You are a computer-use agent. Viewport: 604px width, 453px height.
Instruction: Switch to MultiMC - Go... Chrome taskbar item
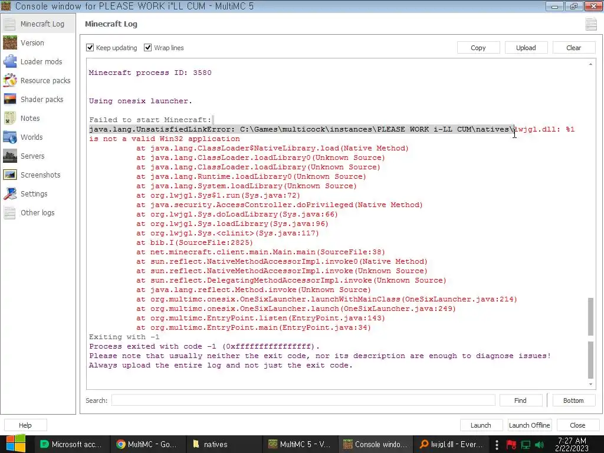point(147,444)
